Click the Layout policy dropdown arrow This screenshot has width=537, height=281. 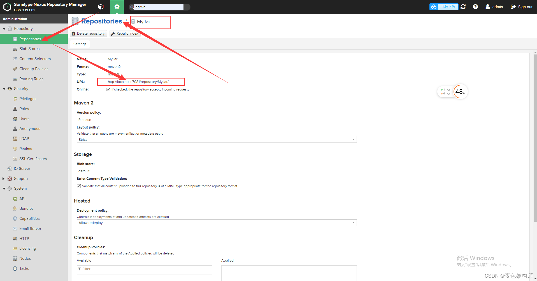pos(354,140)
